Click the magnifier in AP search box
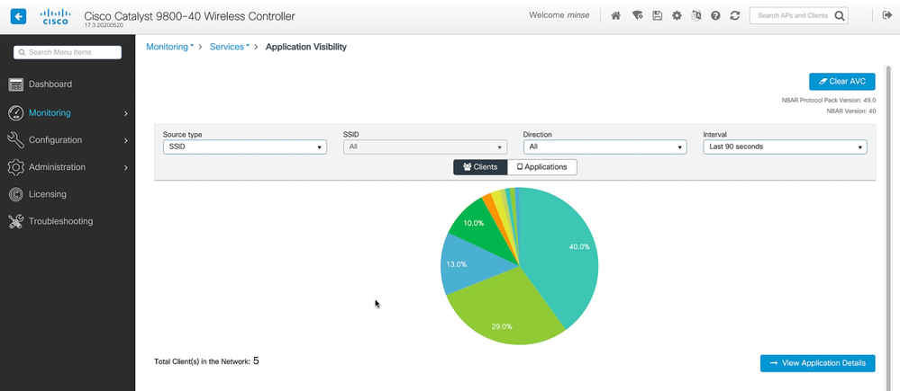The image size is (900, 391). [839, 16]
